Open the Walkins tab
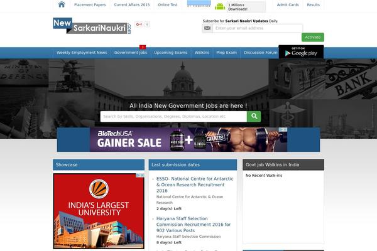This screenshot has width=377, height=251. tap(202, 53)
